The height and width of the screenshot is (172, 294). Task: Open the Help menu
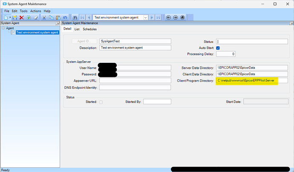47,11
